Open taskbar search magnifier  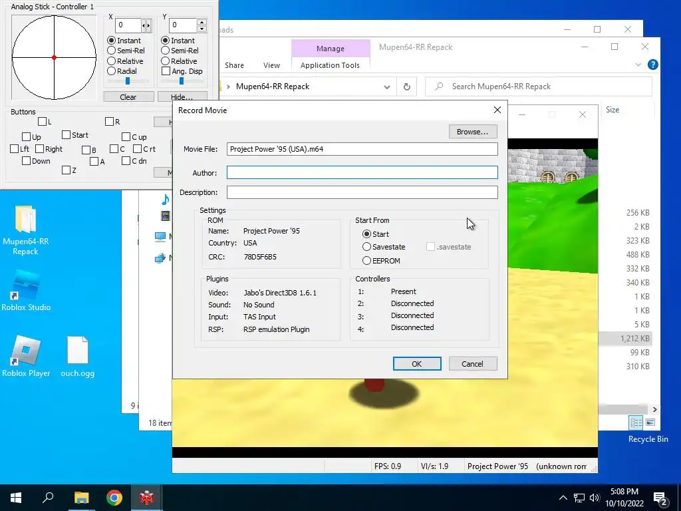pyautogui.click(x=48, y=498)
